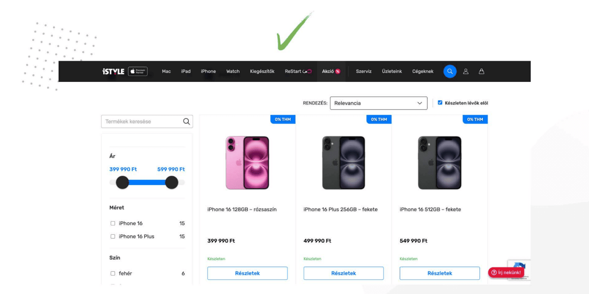Check the iPhone 16 size filter

(x=113, y=223)
